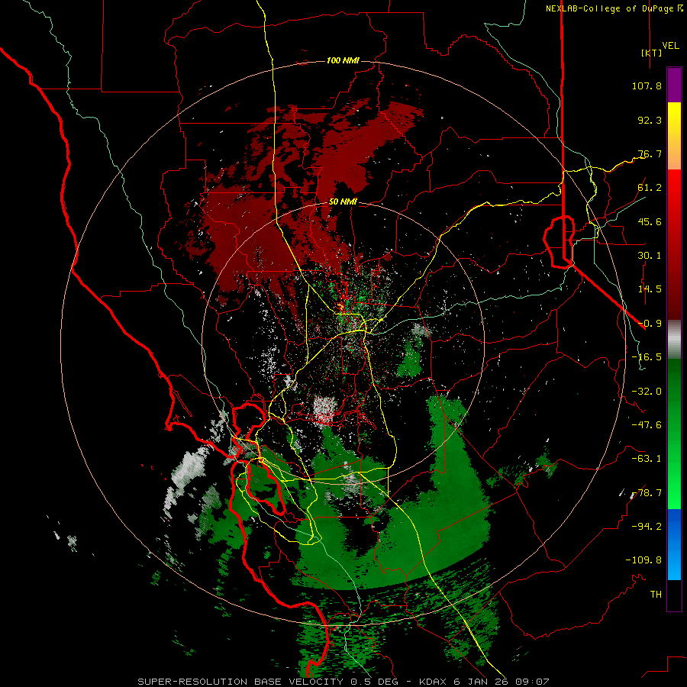
Task: Click the 107.8 velocity scale value
Action: 647,85
